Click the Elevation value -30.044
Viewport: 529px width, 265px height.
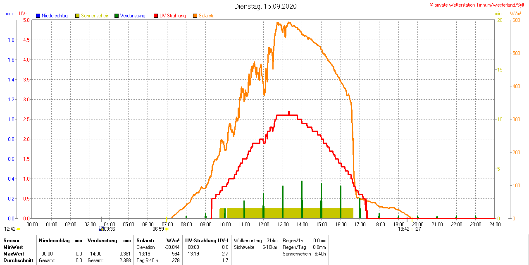[172, 247]
